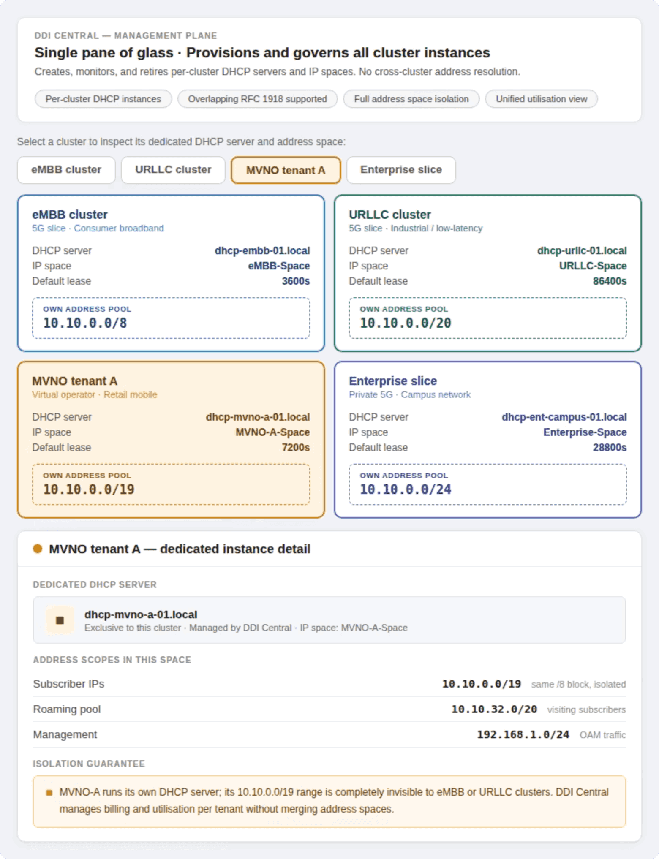This screenshot has height=859, width=659.
Task: Select the Enterprise slice tab
Action: click(x=401, y=170)
